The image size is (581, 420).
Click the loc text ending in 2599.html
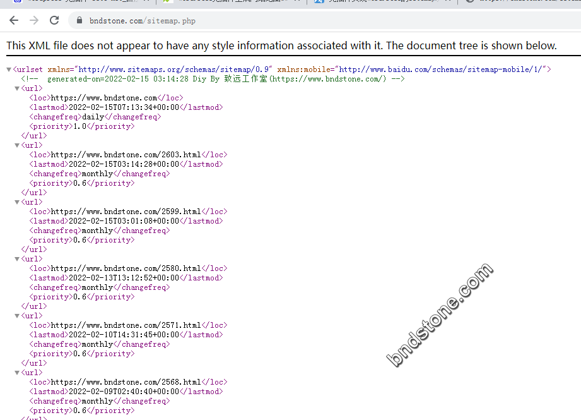tap(126, 212)
